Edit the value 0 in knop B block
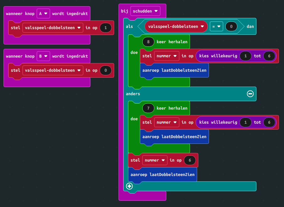284x207 pixels. click(105, 70)
